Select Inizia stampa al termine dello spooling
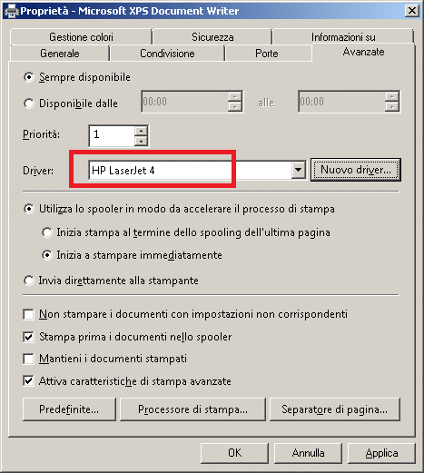The width and height of the screenshot is (424, 473). 47,232
